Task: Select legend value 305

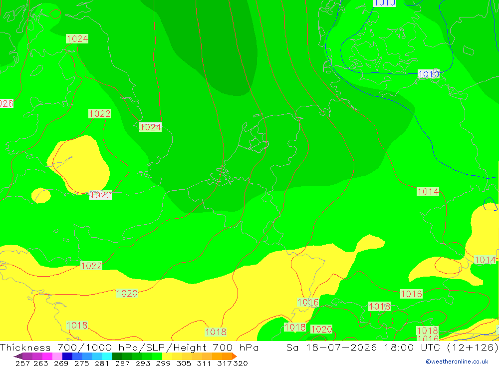Action: point(183,363)
